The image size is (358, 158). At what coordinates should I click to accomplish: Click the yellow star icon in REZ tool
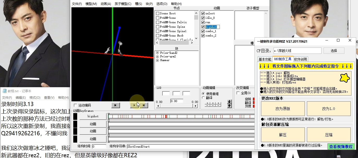345,78
